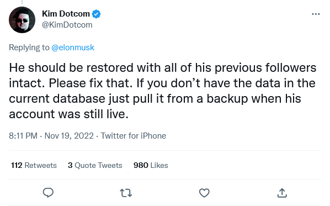Visit the @elonmusk mention link

pos(73,47)
